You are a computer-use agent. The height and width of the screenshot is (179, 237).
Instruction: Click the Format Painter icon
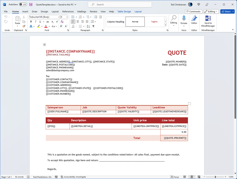[x=24, y=26]
